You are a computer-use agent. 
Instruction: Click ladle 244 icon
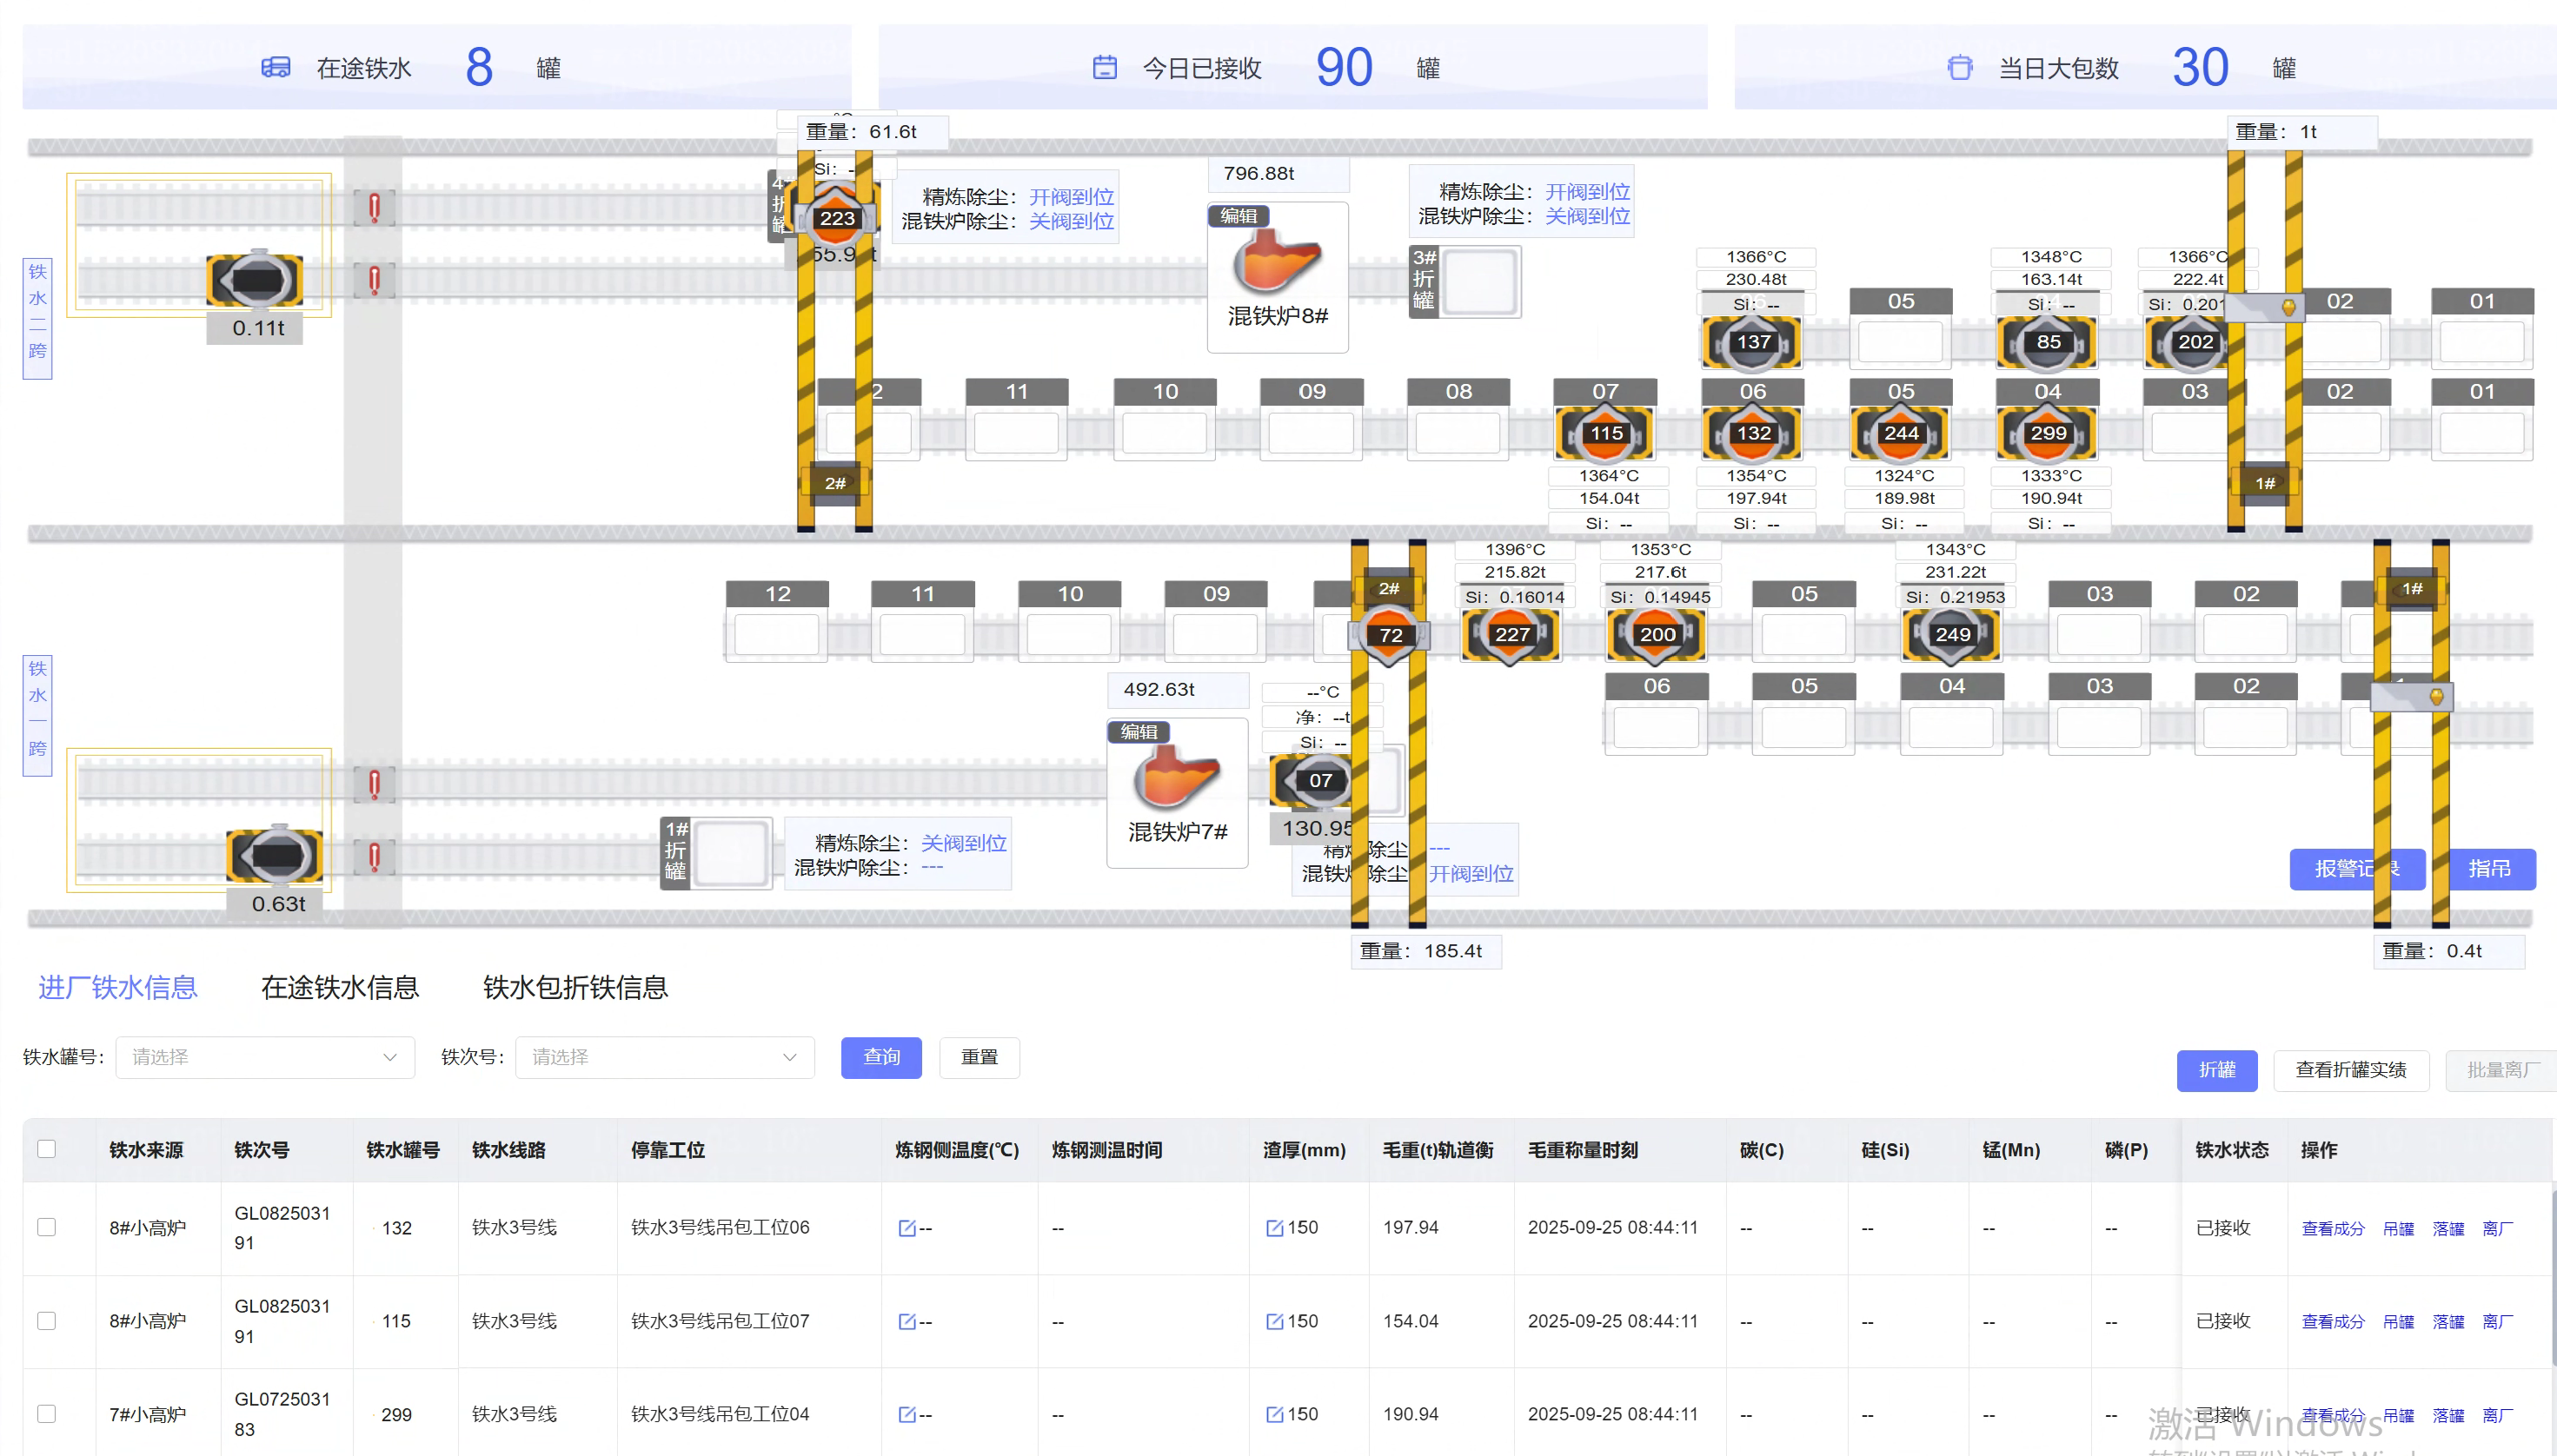pos(1900,433)
